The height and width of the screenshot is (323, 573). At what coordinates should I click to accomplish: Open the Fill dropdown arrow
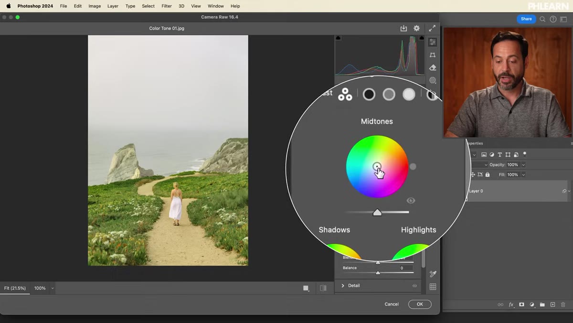click(523, 175)
